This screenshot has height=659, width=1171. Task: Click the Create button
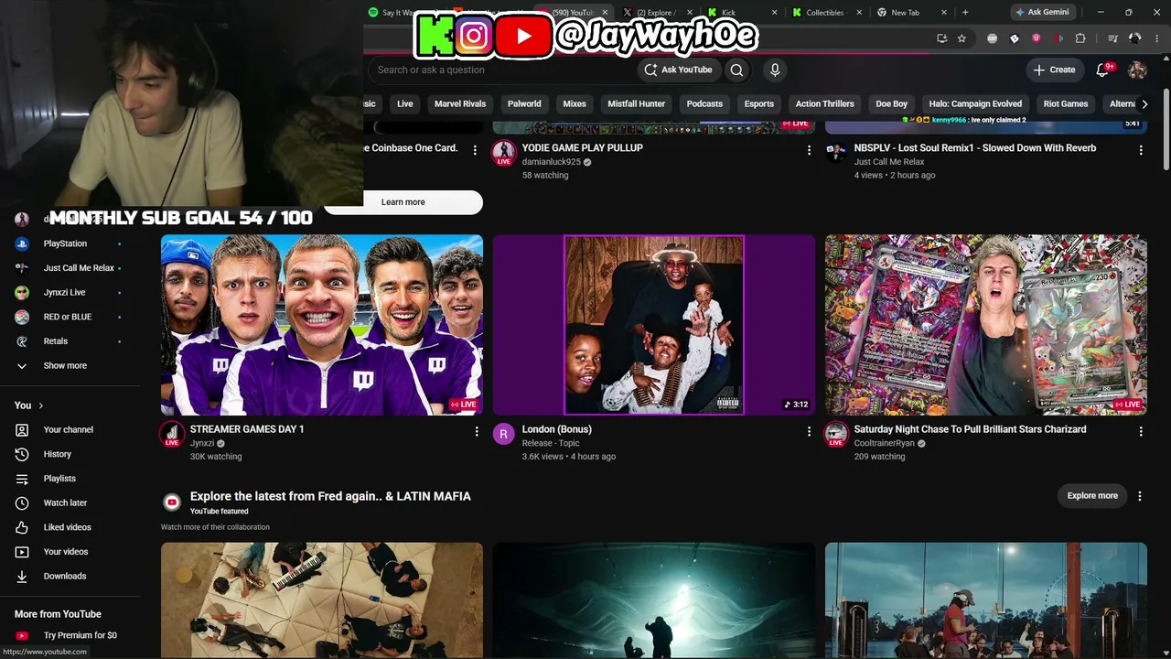pyautogui.click(x=1054, y=70)
